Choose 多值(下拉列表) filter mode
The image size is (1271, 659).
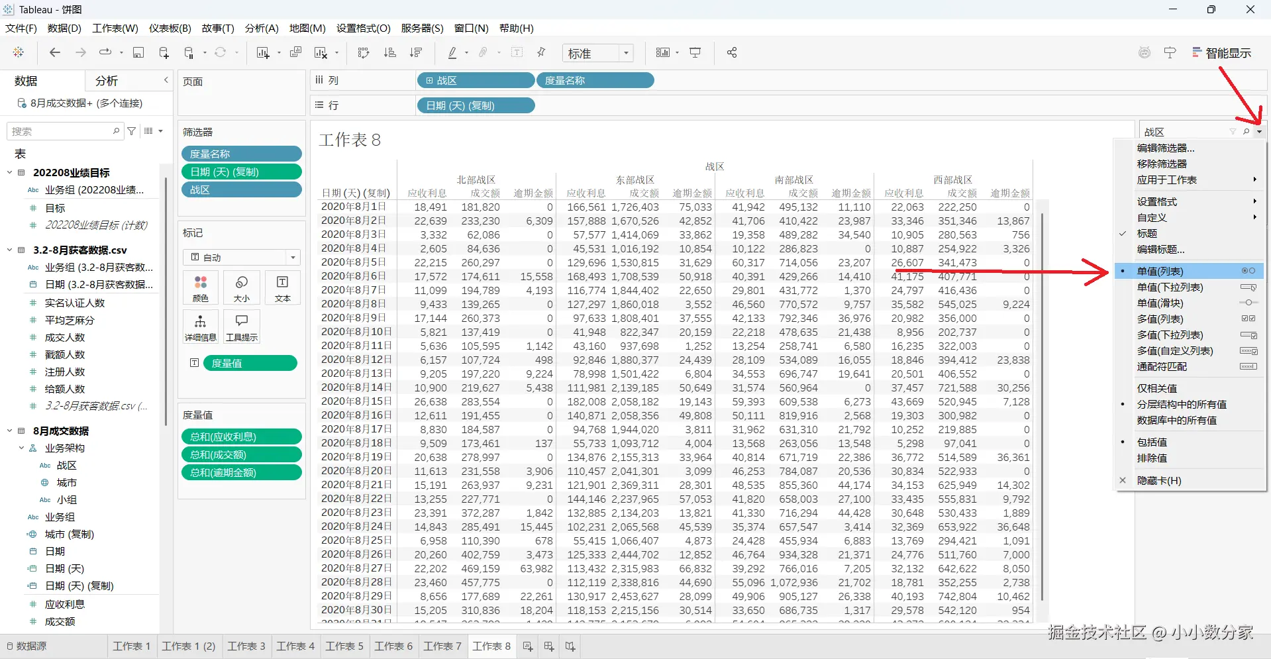click(1190, 334)
